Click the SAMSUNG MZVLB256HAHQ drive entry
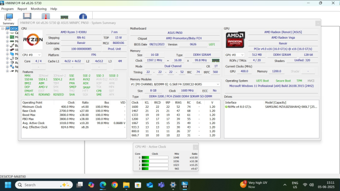The image size is (340, 191). click(x=291, y=107)
